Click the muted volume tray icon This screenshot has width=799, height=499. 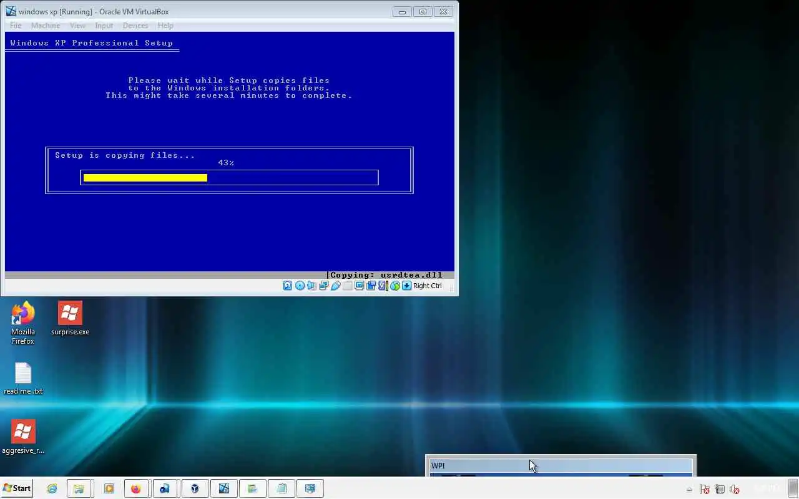pos(735,490)
